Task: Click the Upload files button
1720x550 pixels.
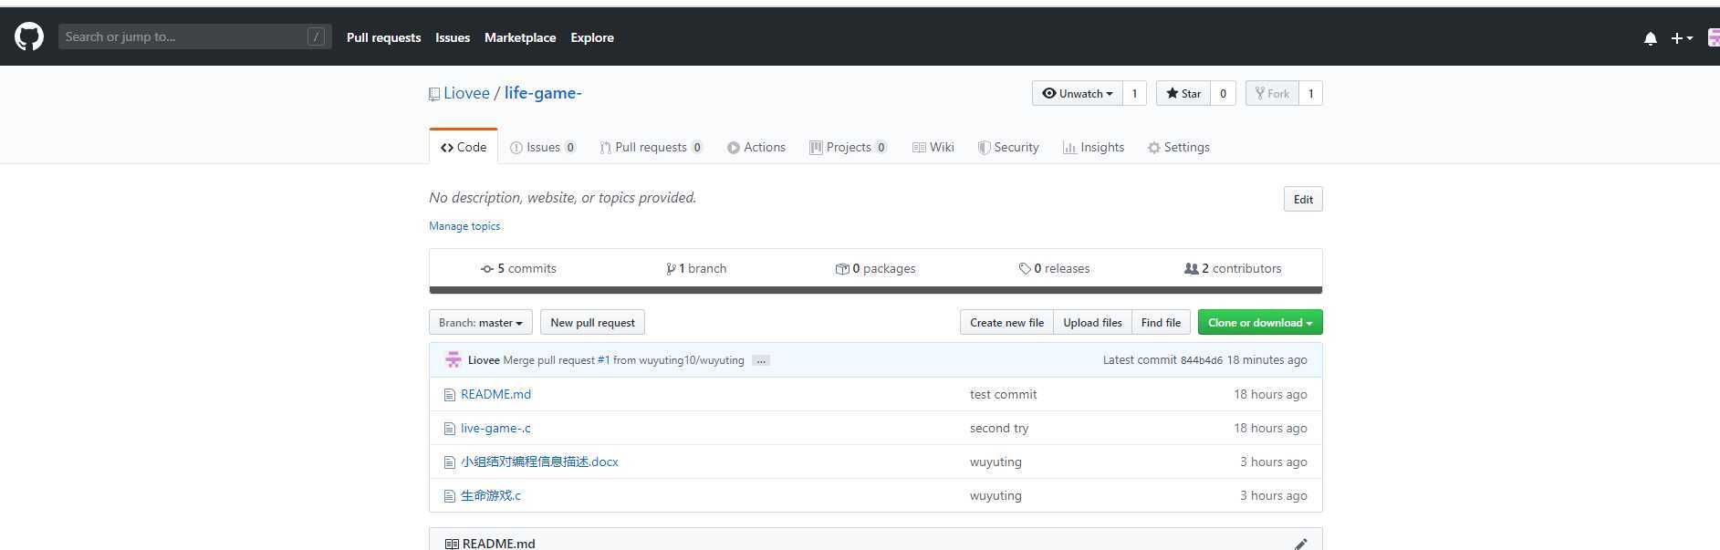Action: click(1092, 322)
